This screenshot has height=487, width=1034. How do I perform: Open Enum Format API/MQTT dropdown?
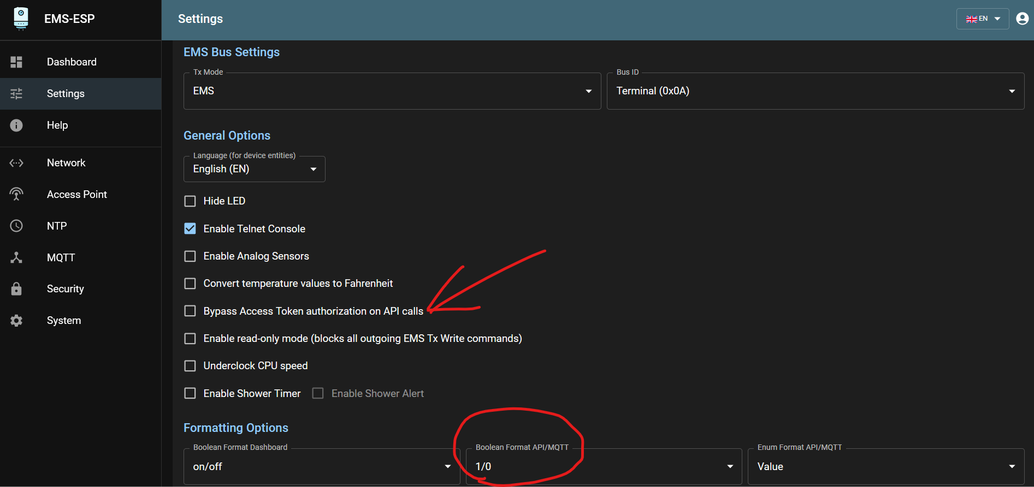coord(886,466)
